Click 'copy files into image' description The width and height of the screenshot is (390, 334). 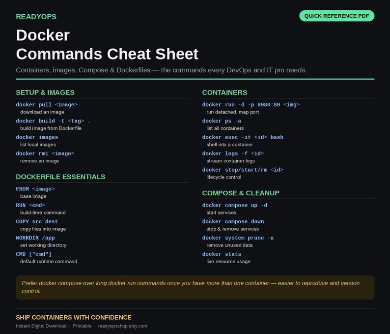click(x=43, y=229)
